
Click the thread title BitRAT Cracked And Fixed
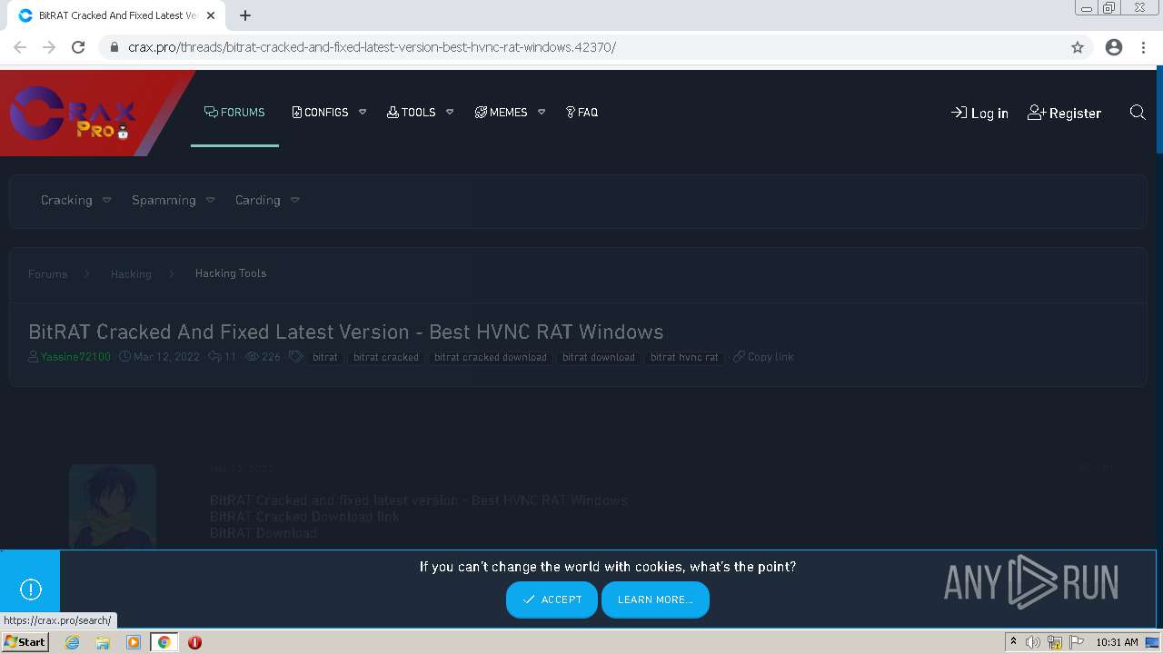345,332
